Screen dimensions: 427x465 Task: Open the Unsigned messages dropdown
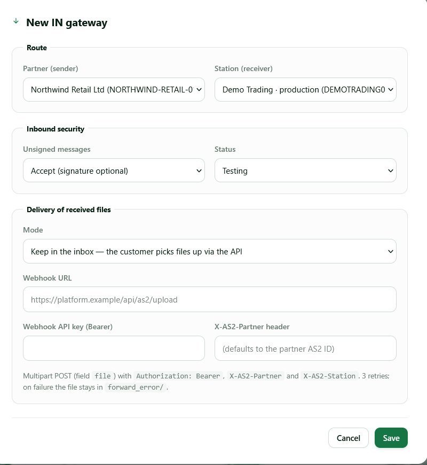[x=114, y=170]
